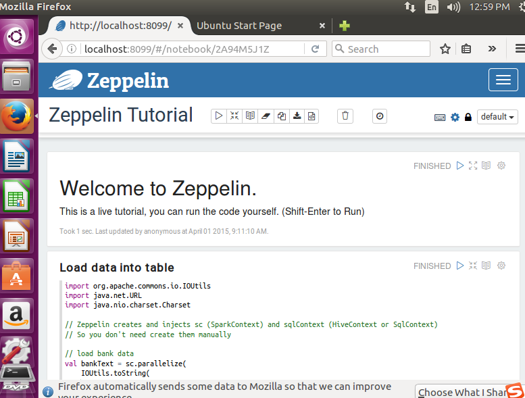Open settings gear of Welcome paragraph
This screenshot has height=398, width=525.
click(501, 166)
